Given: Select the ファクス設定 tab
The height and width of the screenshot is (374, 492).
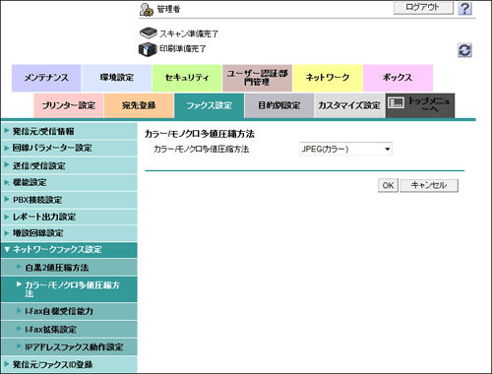Looking at the screenshot, I should (209, 105).
